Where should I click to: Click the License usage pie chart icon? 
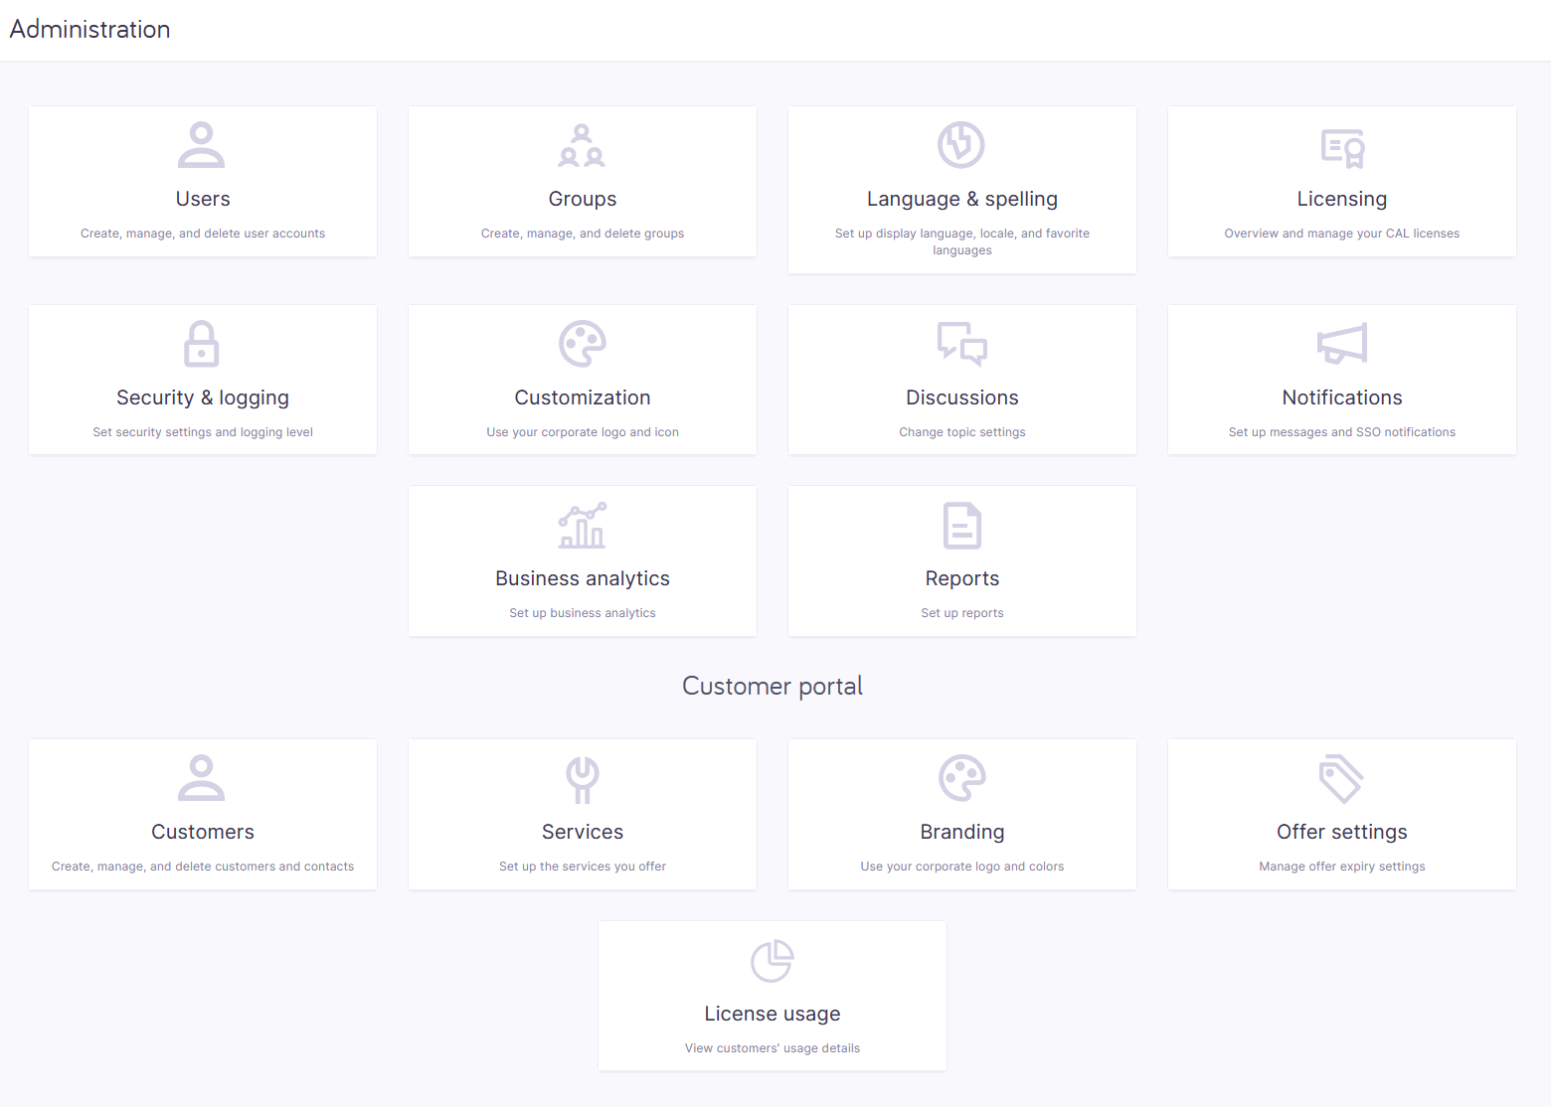click(x=772, y=960)
